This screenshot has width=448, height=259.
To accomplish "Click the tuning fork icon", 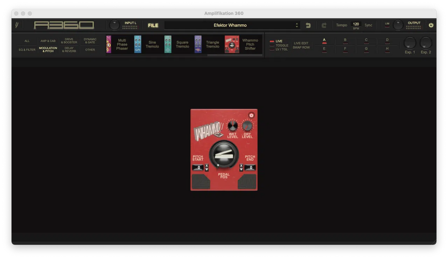I will pos(17,25).
